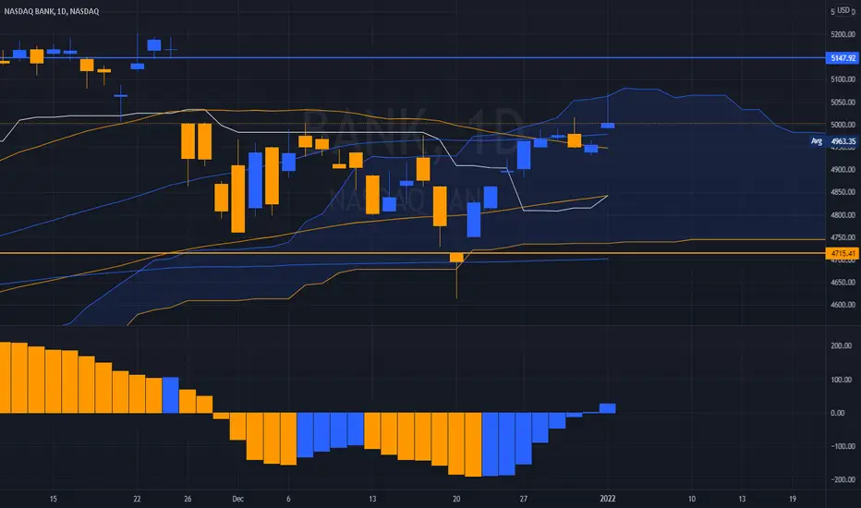Click the 5050.00 price axis label
This screenshot has width=861, height=508.
(843, 103)
